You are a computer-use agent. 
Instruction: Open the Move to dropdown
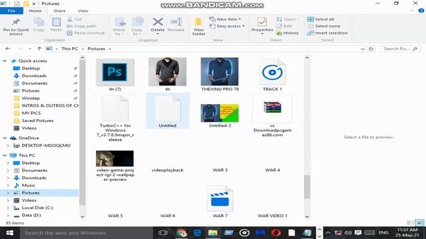tap(119, 27)
